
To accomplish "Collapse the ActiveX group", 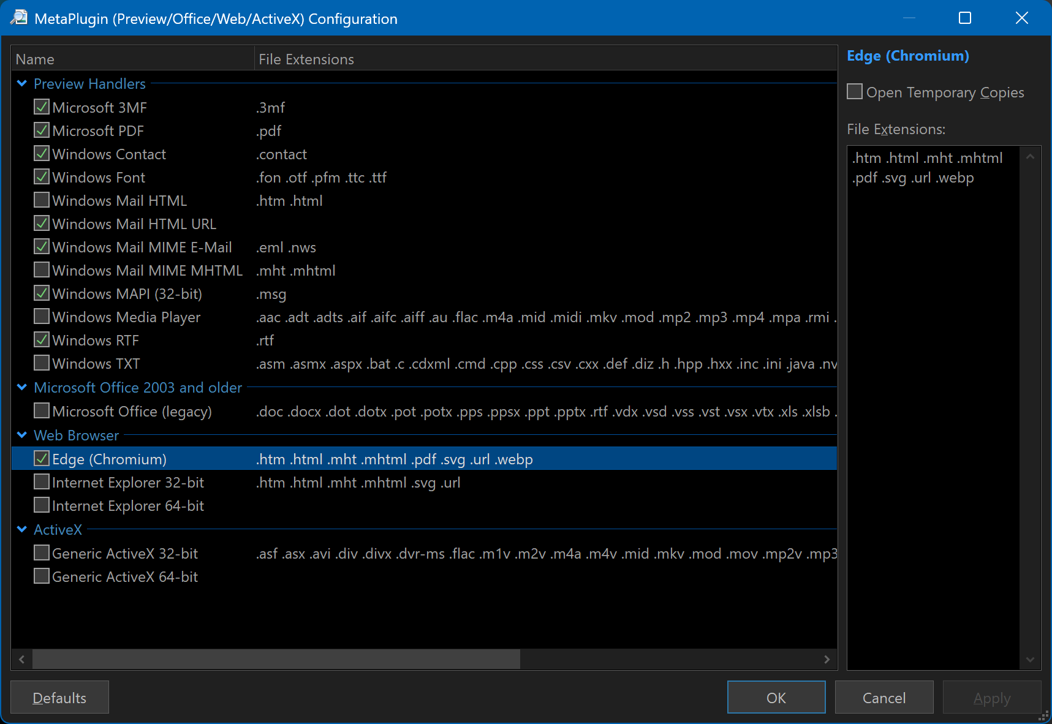I will (x=22, y=529).
